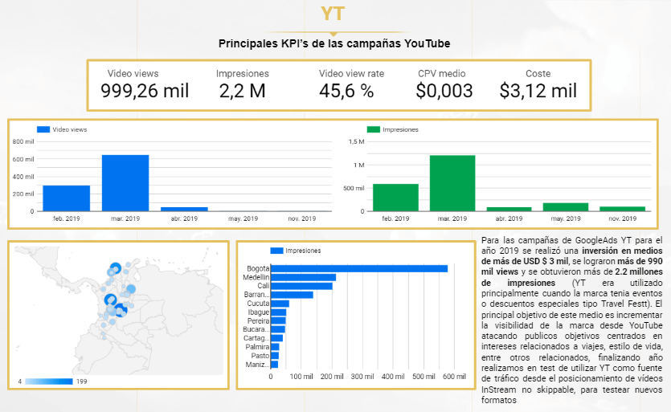Screen dimensions: 671x412
Task: Click the Maniz... city label
Action: point(257,365)
